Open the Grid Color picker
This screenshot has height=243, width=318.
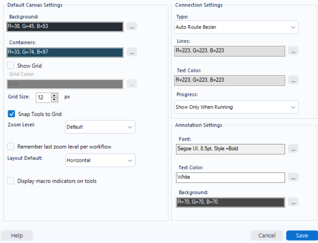click(132, 84)
